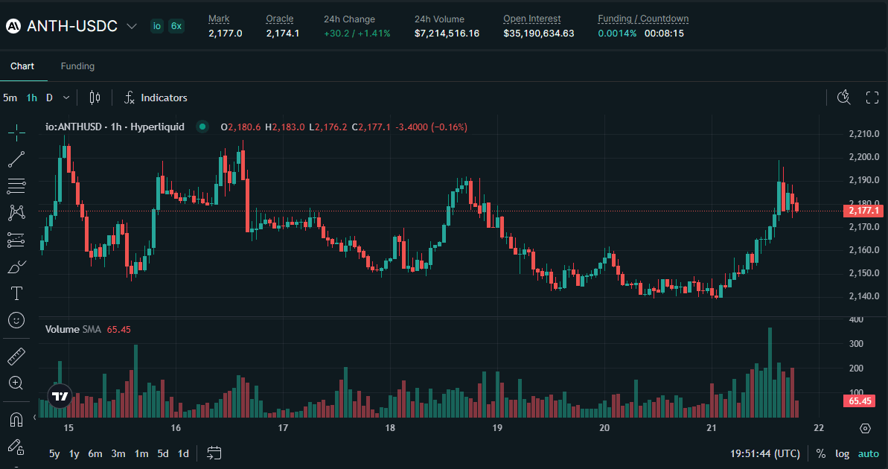The image size is (888, 469).
Task: Click the Volume SMA indicator legend
Action: 73,329
